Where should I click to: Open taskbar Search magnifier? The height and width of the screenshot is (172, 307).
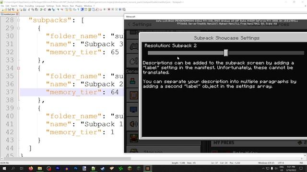click(x=13, y=168)
